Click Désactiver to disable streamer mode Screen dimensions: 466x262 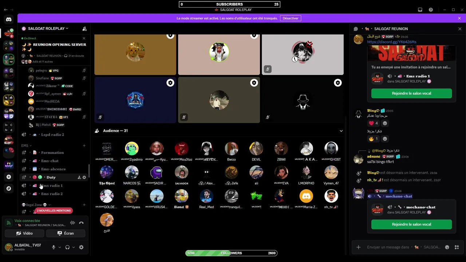pos(291,18)
